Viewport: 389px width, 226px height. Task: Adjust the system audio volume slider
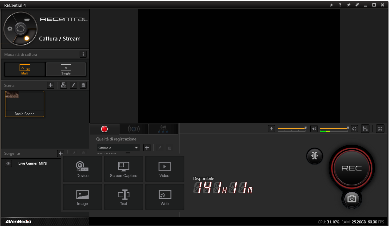click(x=335, y=129)
